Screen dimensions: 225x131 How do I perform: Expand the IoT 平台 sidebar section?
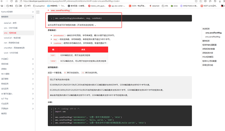(17, 99)
